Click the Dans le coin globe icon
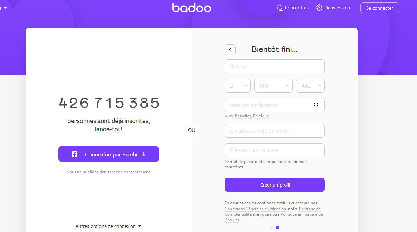 [319, 8]
